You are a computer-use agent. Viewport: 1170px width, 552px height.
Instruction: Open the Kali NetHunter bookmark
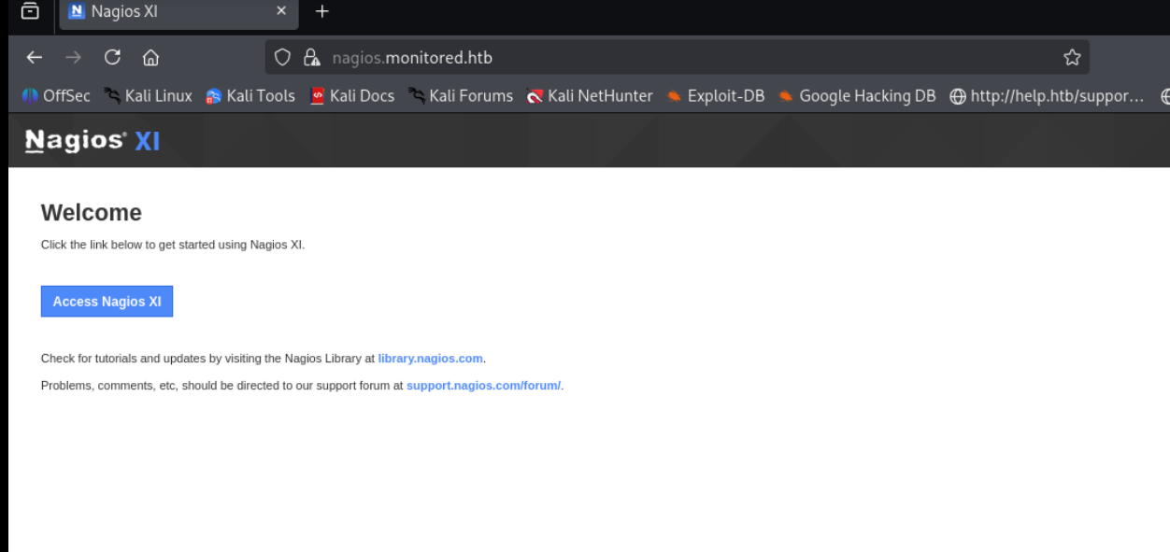(x=590, y=96)
